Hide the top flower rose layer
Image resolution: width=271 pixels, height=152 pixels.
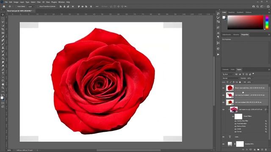223,88
